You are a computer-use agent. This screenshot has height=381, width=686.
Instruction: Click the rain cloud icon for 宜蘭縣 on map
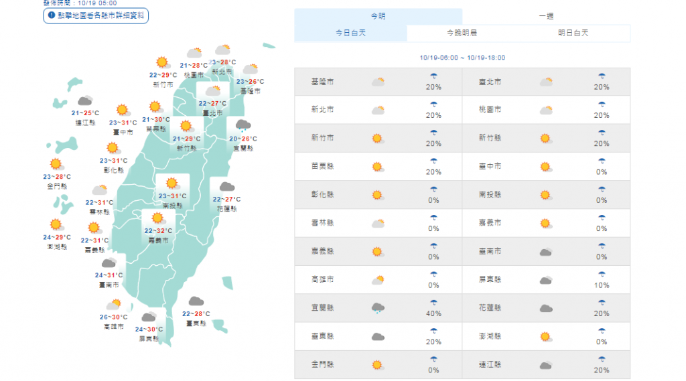tap(243, 125)
